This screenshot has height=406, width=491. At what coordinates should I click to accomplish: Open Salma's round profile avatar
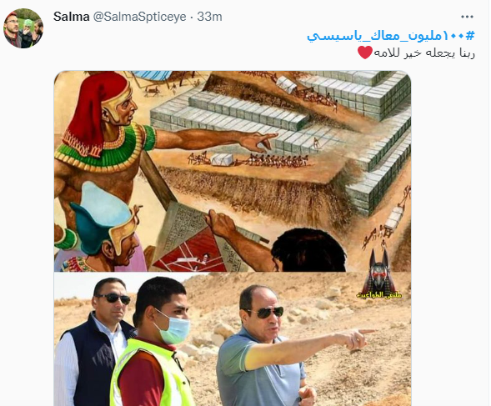point(23,28)
